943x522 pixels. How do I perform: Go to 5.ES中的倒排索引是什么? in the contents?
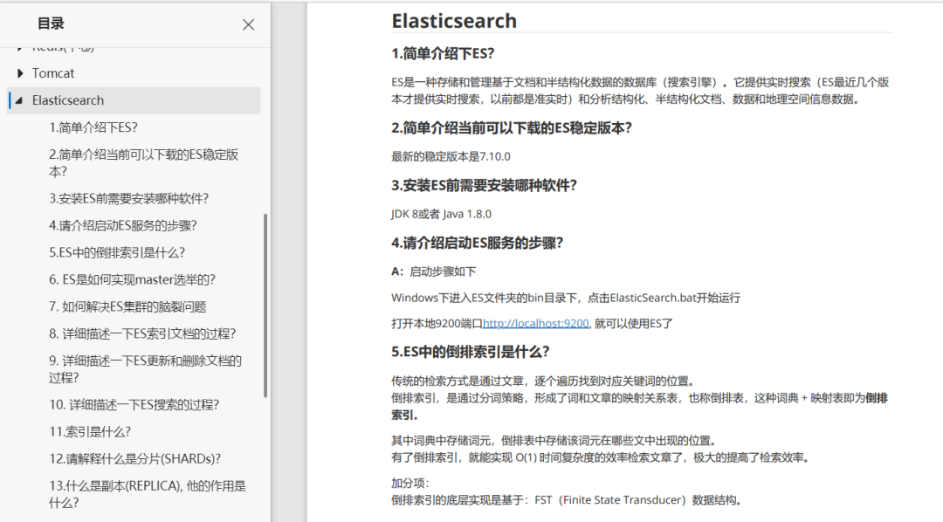click(x=117, y=252)
